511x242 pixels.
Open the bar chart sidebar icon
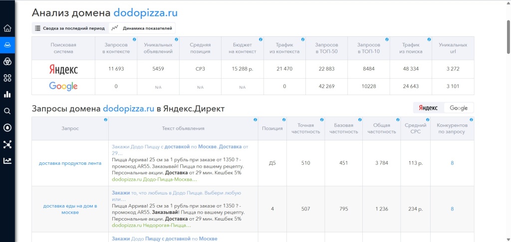click(7, 95)
